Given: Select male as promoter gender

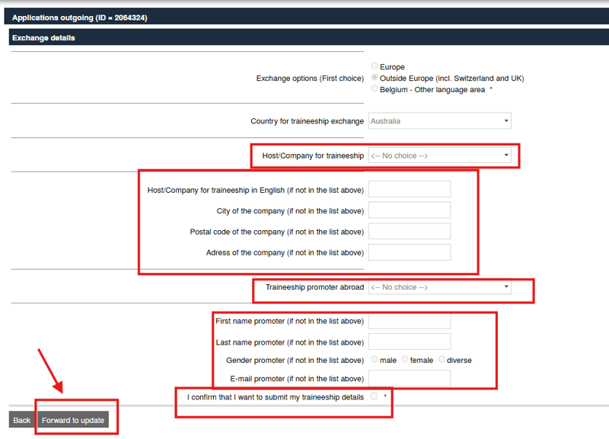Looking at the screenshot, I should tap(375, 360).
